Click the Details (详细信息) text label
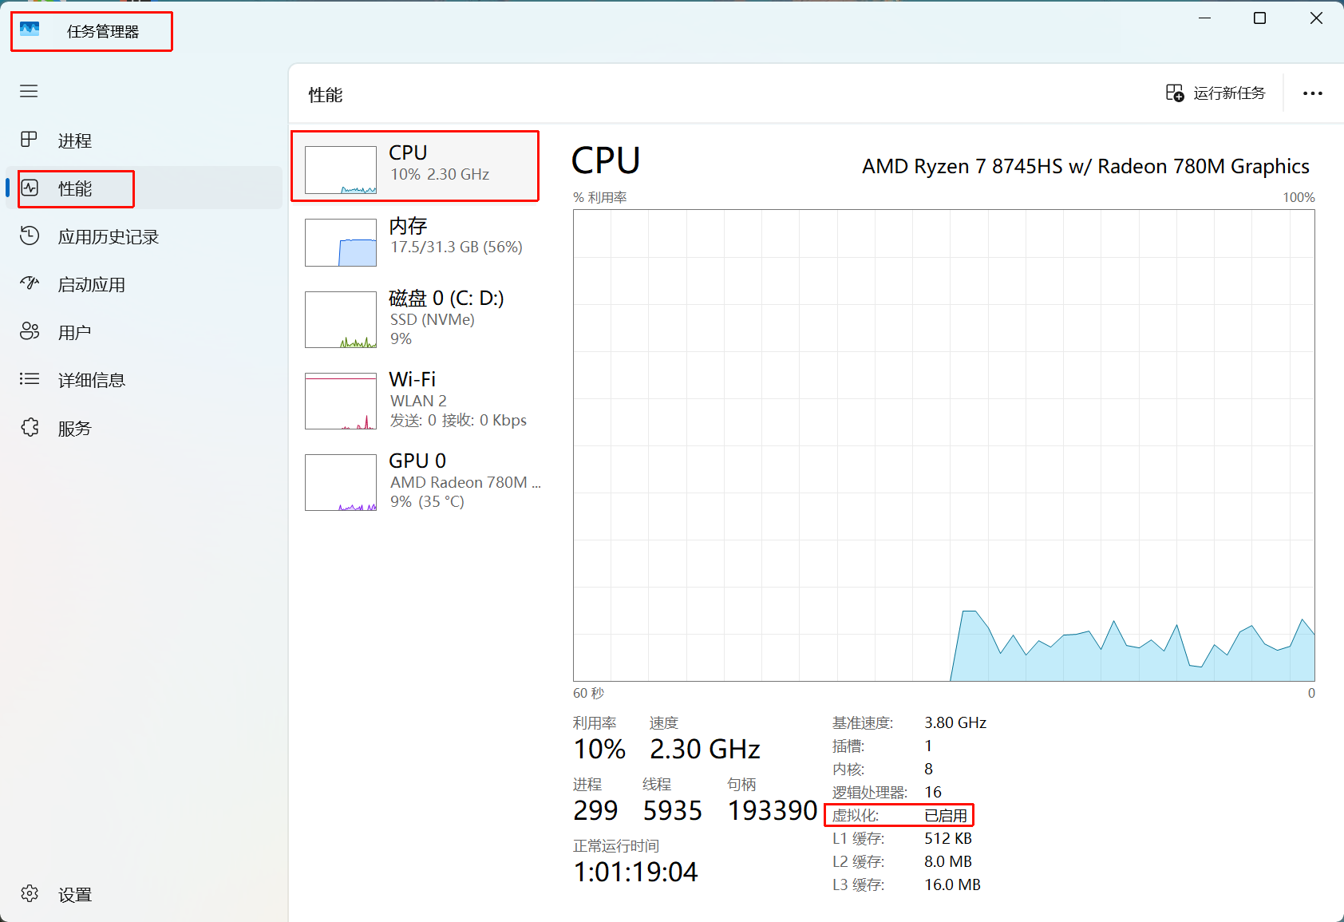This screenshot has height=922, width=1344. coord(92,380)
